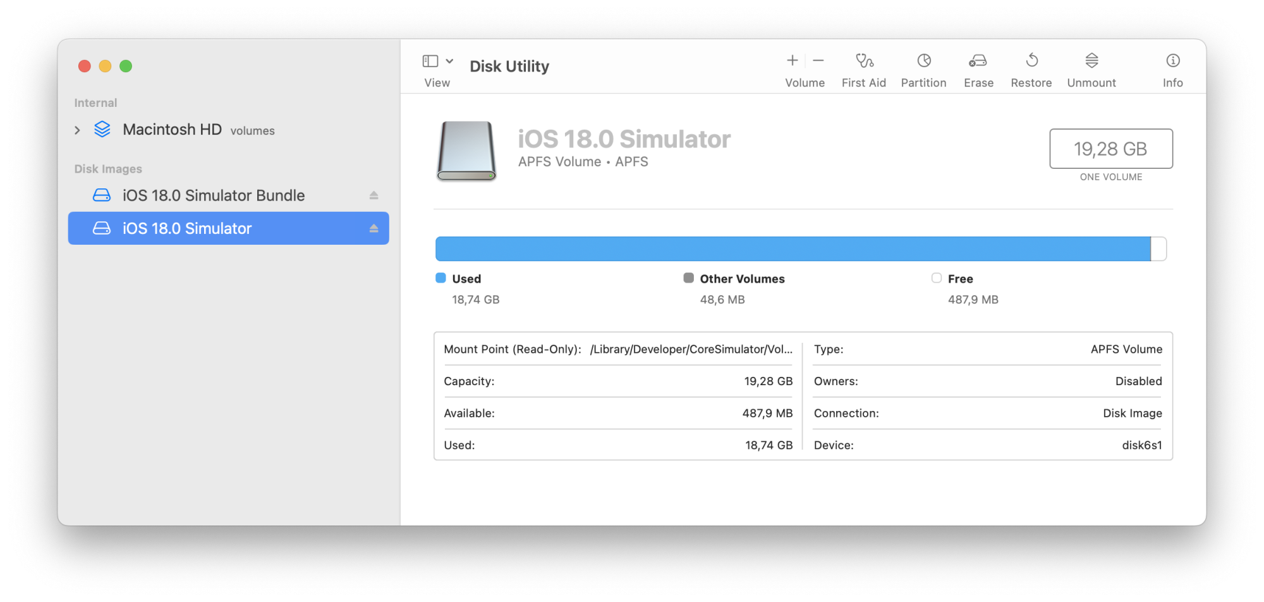Screen dimensions: 1264x602
Task: Eject the iOS 18.0 Simulator Bundle
Action: coord(374,195)
